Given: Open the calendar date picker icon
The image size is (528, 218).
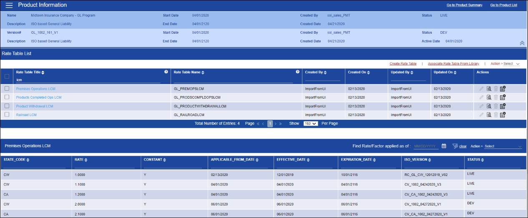Looking at the screenshot, I should coord(444,146).
